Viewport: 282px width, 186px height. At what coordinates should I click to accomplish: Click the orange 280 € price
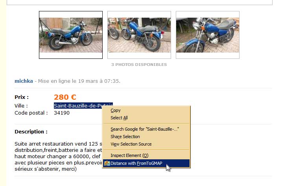pyautogui.click(x=65, y=97)
